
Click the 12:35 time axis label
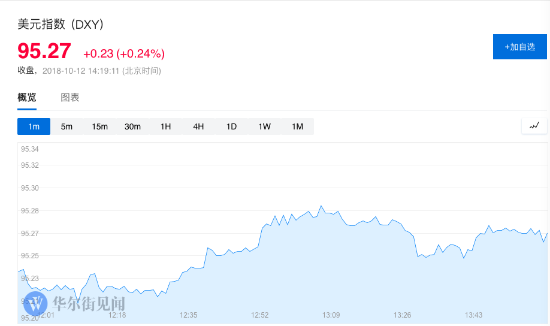(189, 315)
